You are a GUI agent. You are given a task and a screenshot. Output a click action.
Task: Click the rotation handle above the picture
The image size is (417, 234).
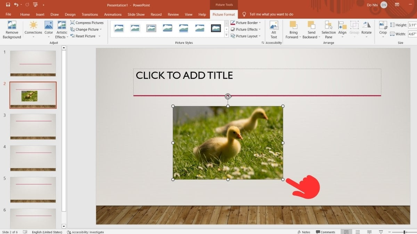pyautogui.click(x=228, y=96)
